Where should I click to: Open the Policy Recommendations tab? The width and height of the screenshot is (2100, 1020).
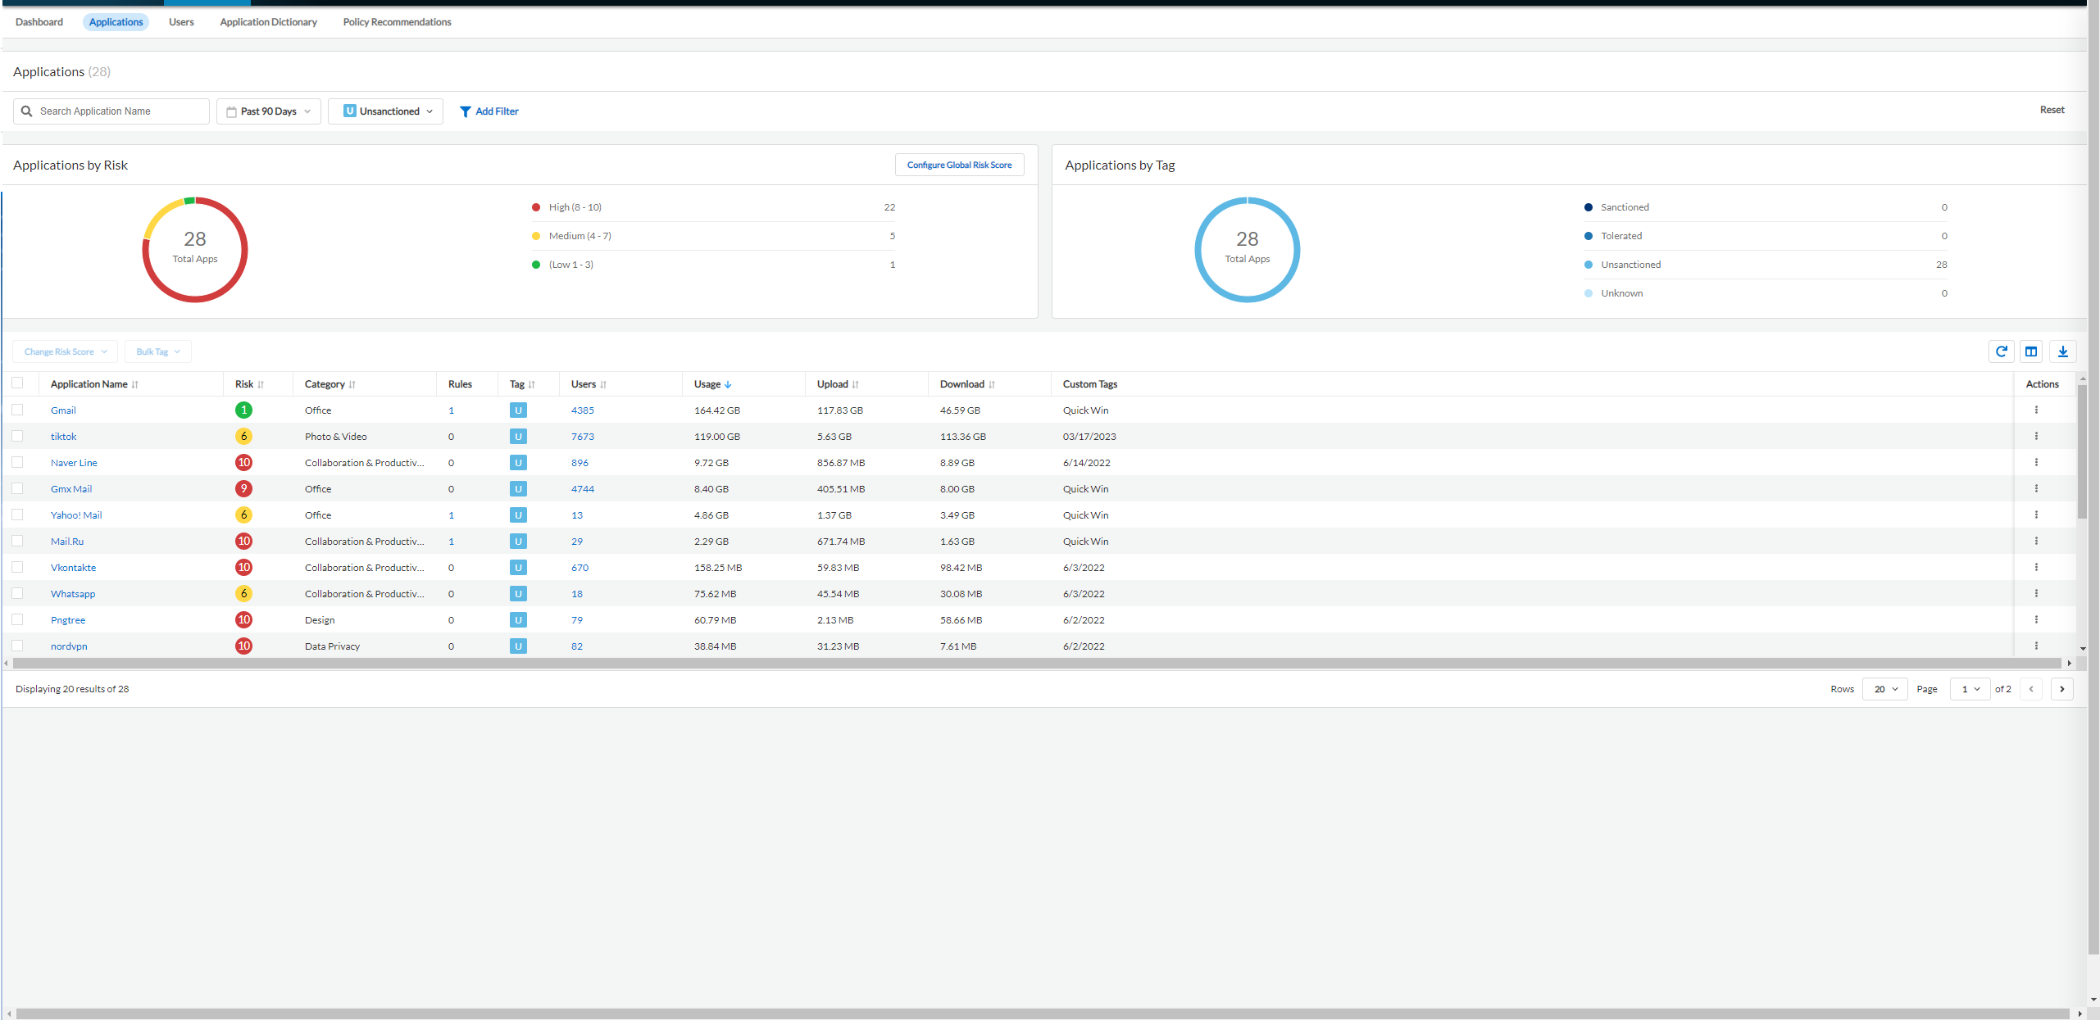397,22
